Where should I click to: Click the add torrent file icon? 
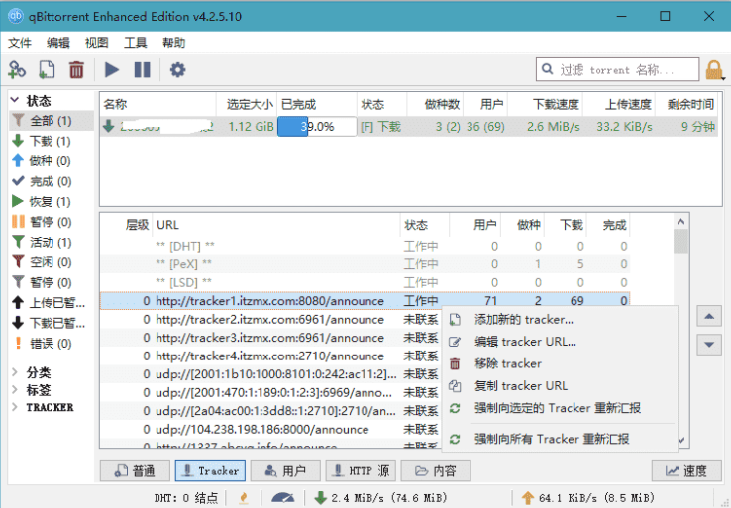pos(47,70)
